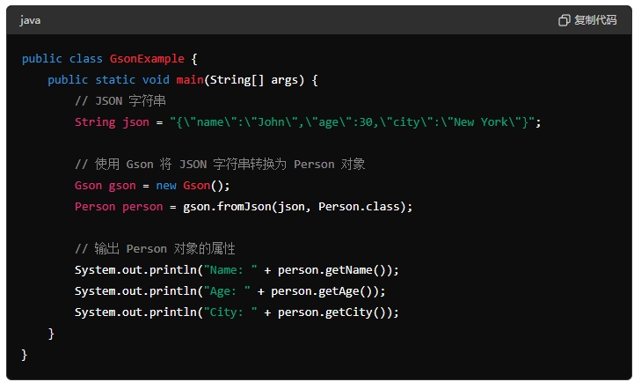Click the comment about converting JSON to Person 对象

(x=220, y=164)
